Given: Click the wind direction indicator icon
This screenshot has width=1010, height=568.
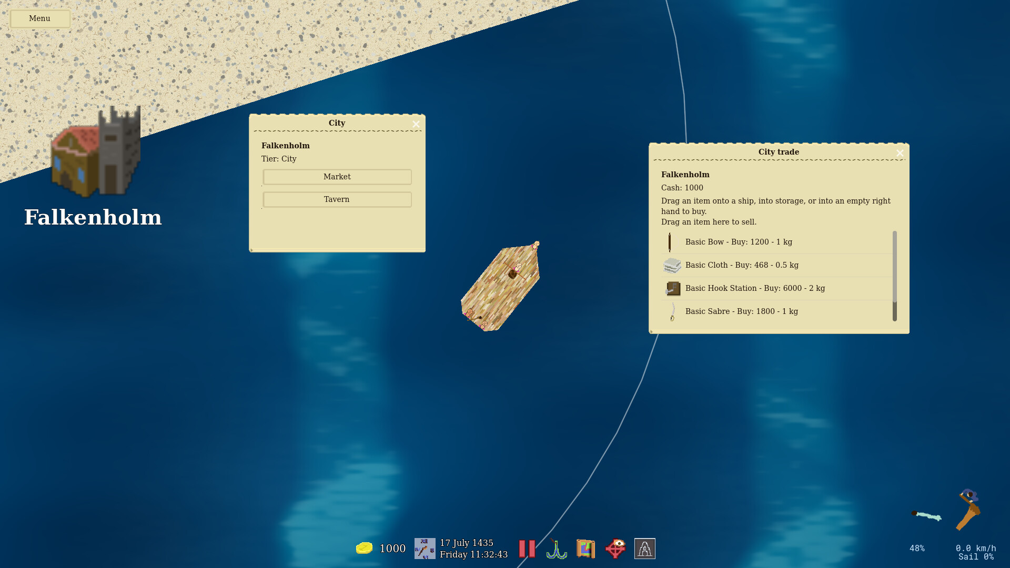Looking at the screenshot, I should pyautogui.click(x=926, y=515).
